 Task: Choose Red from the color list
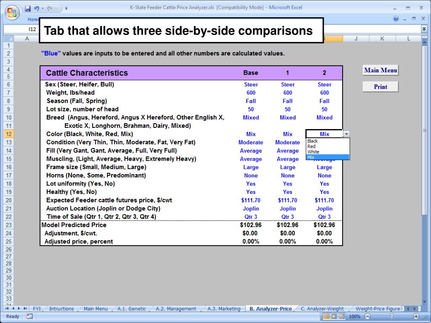327,146
